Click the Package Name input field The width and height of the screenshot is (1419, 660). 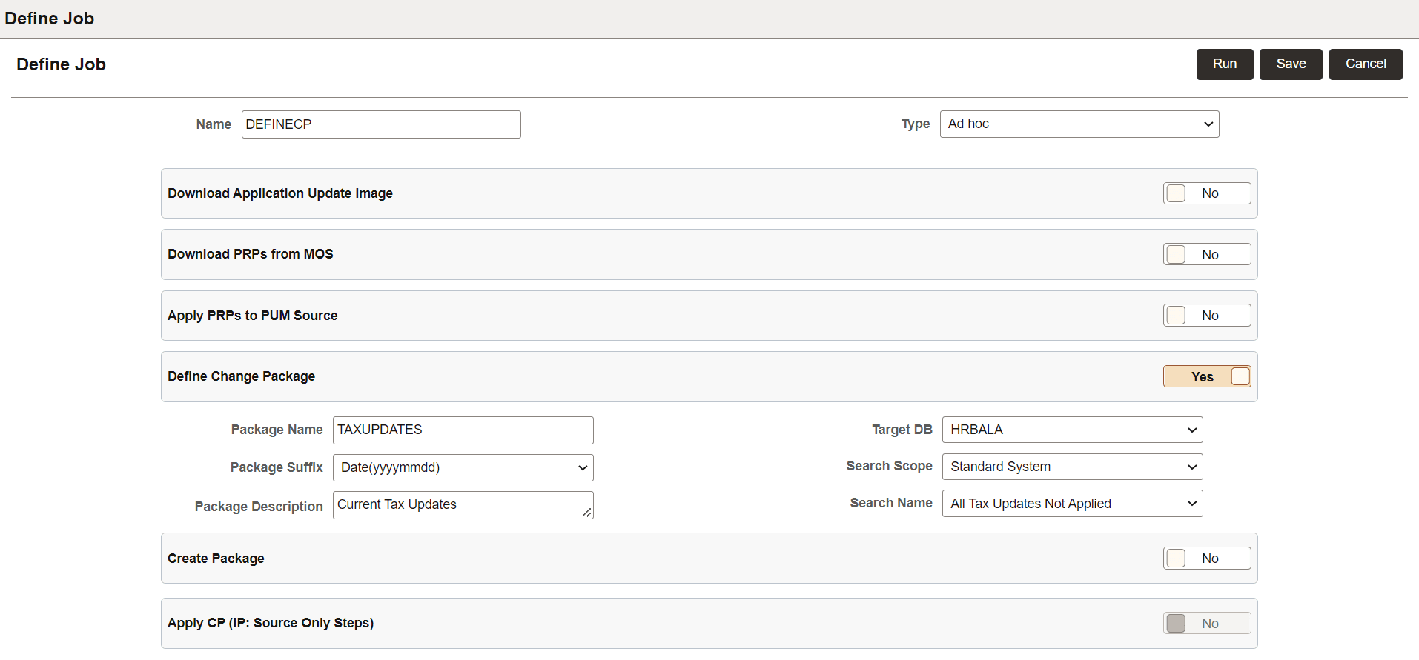point(463,430)
